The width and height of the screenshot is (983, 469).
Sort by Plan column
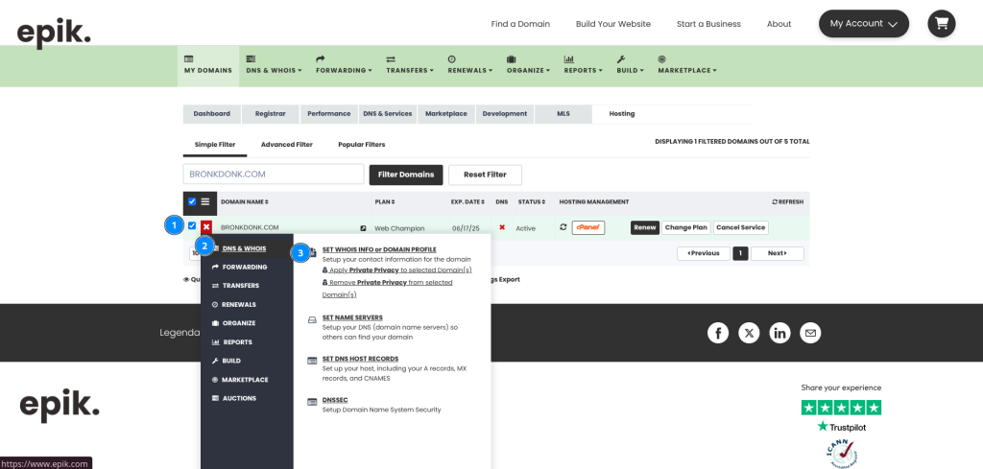tap(384, 201)
